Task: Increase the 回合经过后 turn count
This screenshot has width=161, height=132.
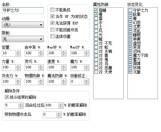Action: 21,104
